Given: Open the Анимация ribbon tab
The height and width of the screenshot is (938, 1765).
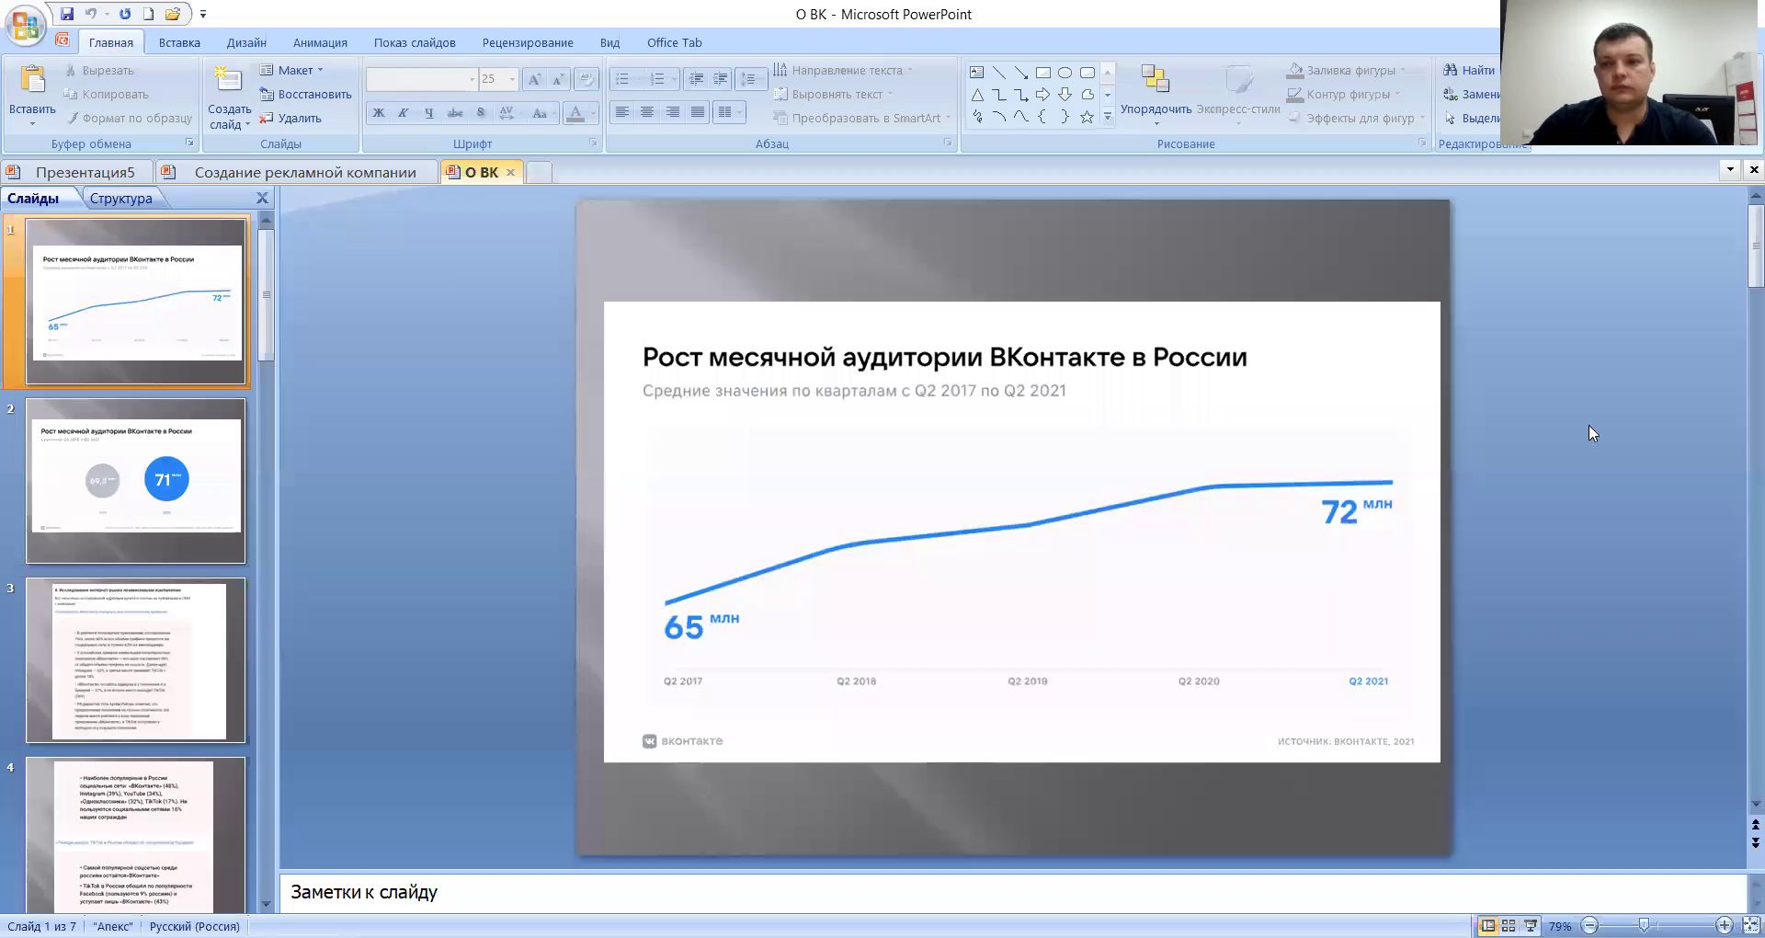Looking at the screenshot, I should (320, 42).
